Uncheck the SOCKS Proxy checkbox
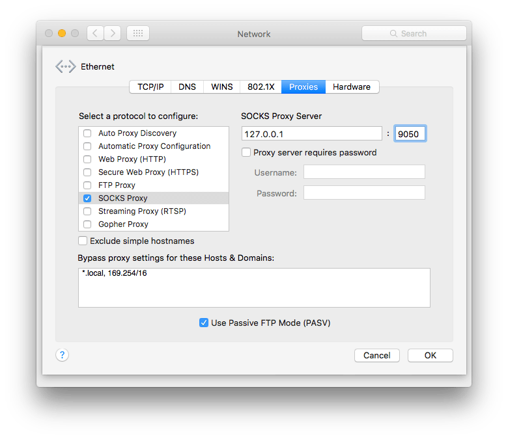This screenshot has height=439, width=508. [87, 198]
